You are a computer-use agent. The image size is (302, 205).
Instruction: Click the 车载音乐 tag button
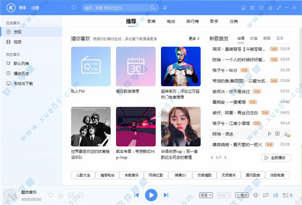point(131,175)
